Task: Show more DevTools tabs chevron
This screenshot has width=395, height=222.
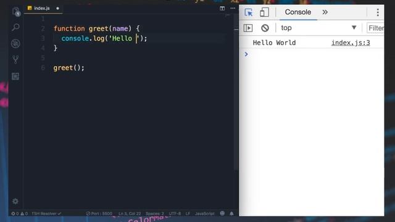Action: tap(325, 12)
